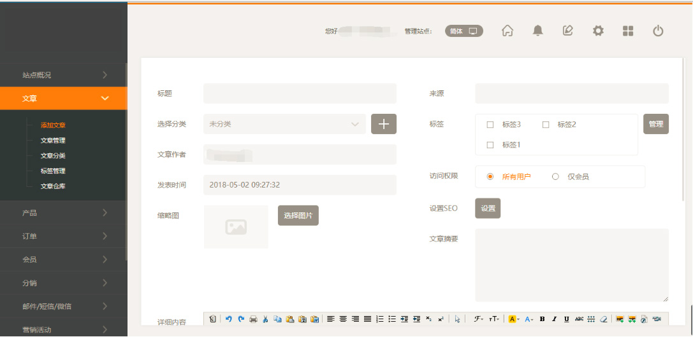Check the 标签3 checkbox

pyautogui.click(x=490, y=125)
